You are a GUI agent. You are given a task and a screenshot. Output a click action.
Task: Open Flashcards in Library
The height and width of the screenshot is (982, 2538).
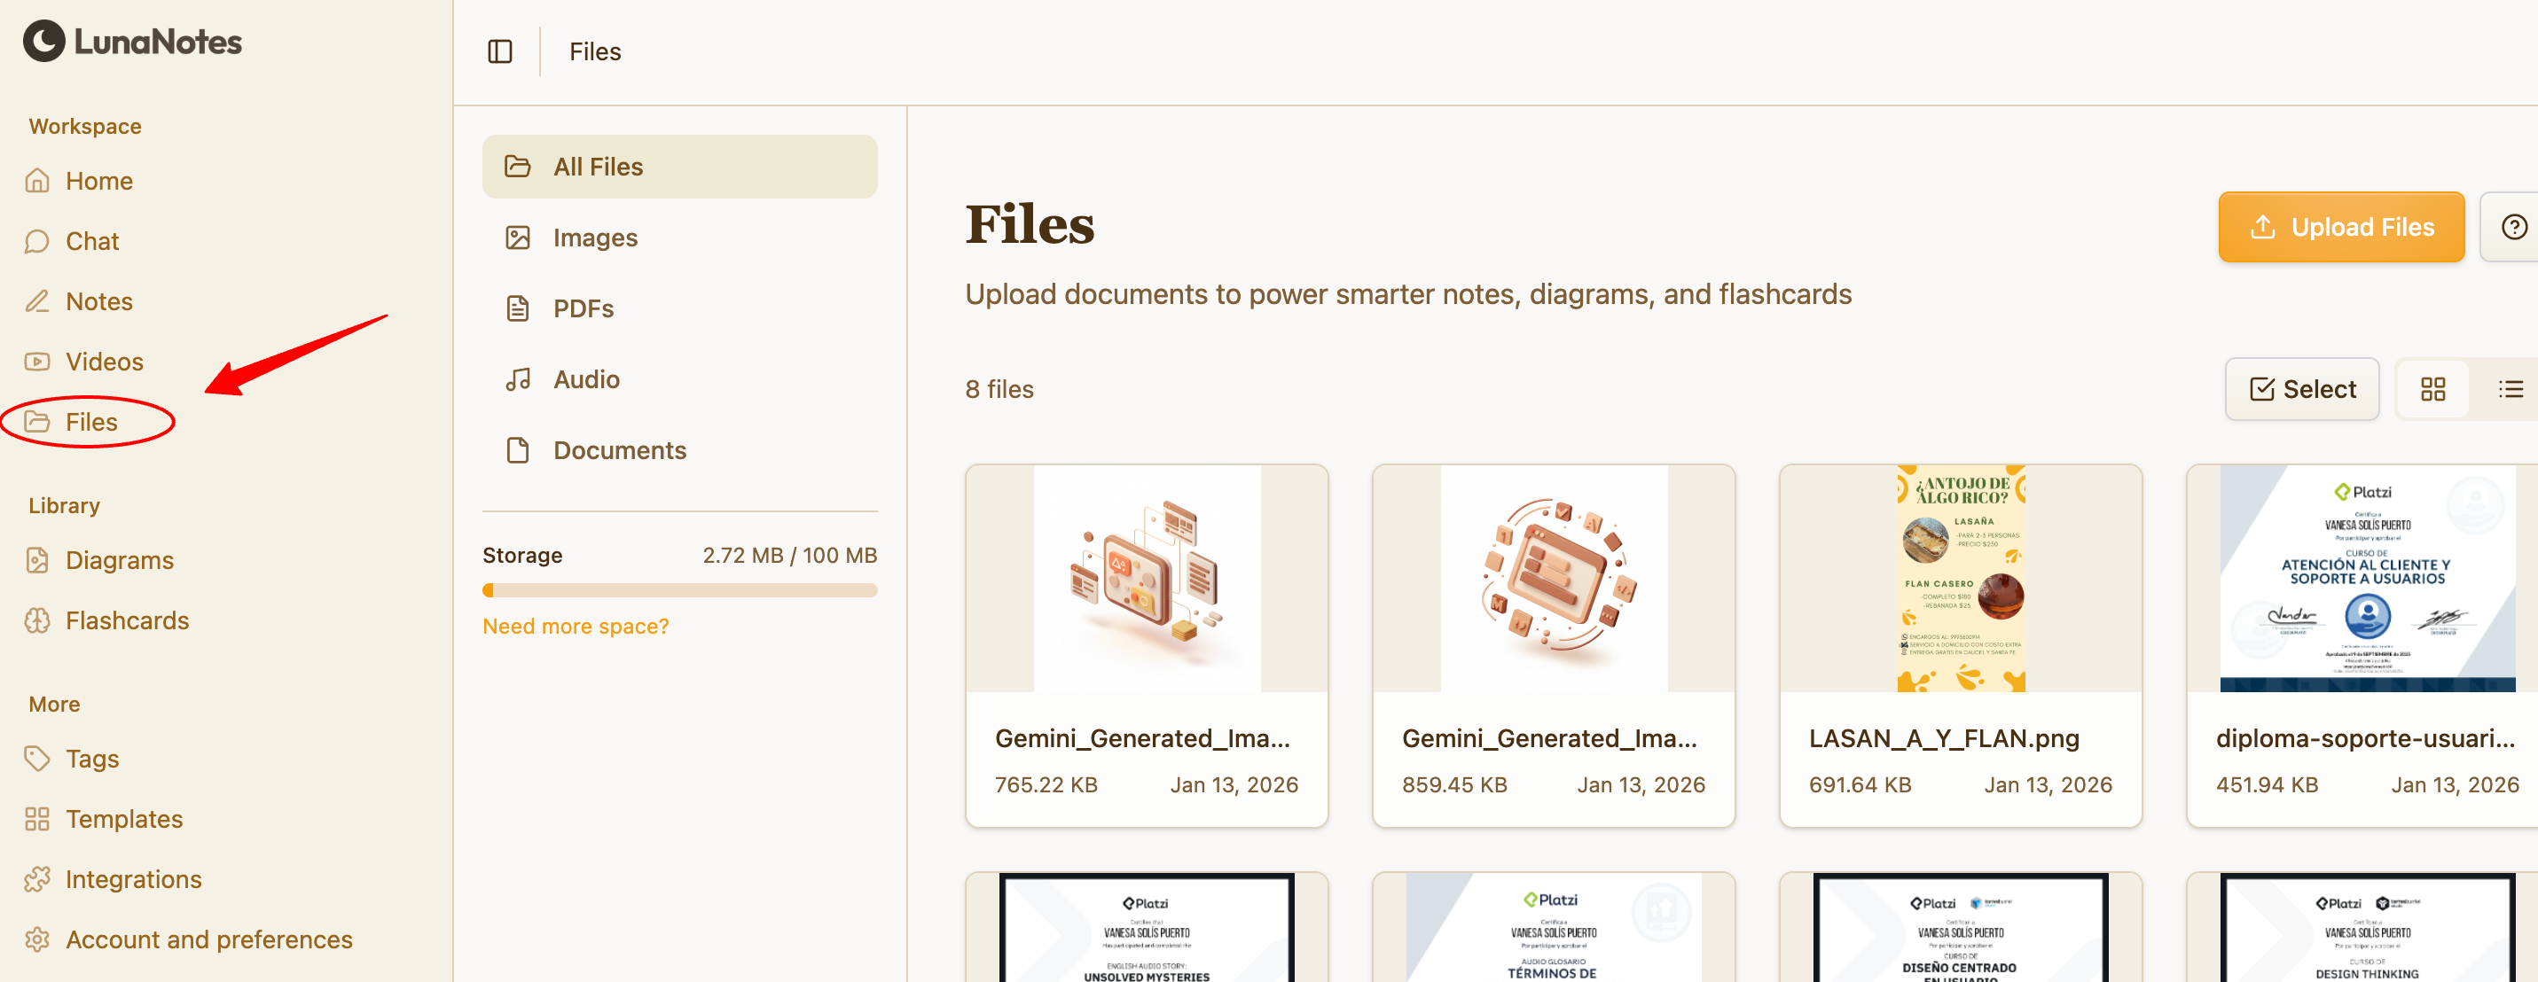126,620
